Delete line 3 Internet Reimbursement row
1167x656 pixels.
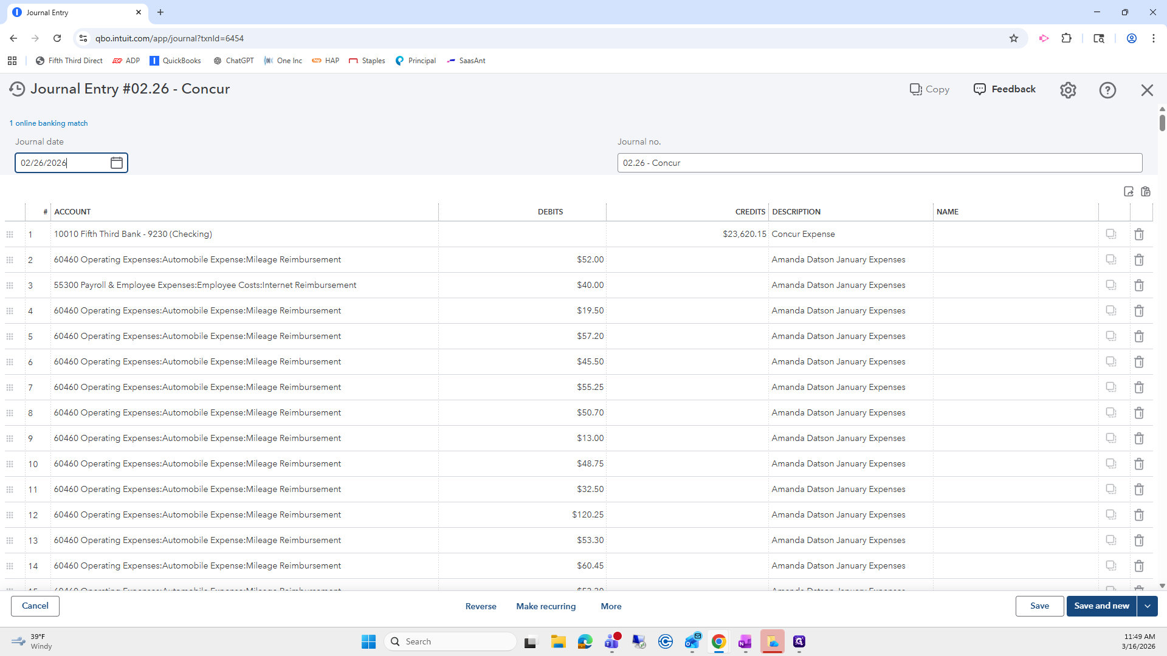tap(1139, 285)
